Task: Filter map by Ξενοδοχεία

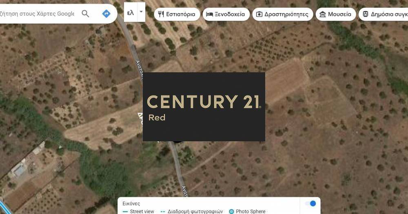Action: 226,14
